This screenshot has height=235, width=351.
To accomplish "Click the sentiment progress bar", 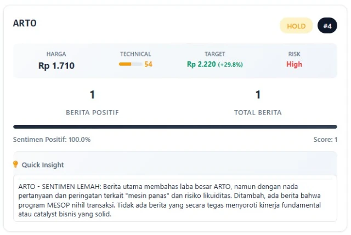I will tap(175, 127).
